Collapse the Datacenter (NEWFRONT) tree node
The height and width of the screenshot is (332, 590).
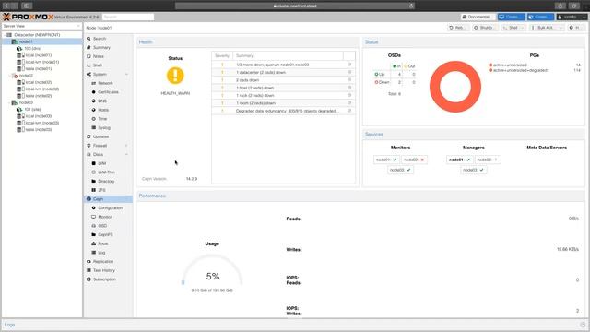(x=5, y=35)
